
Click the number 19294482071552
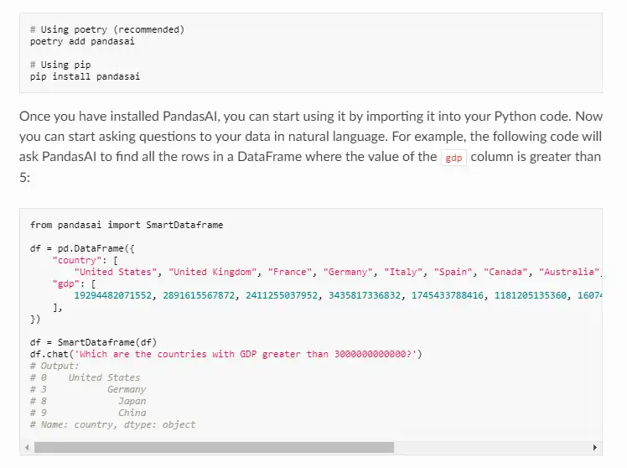tap(113, 295)
